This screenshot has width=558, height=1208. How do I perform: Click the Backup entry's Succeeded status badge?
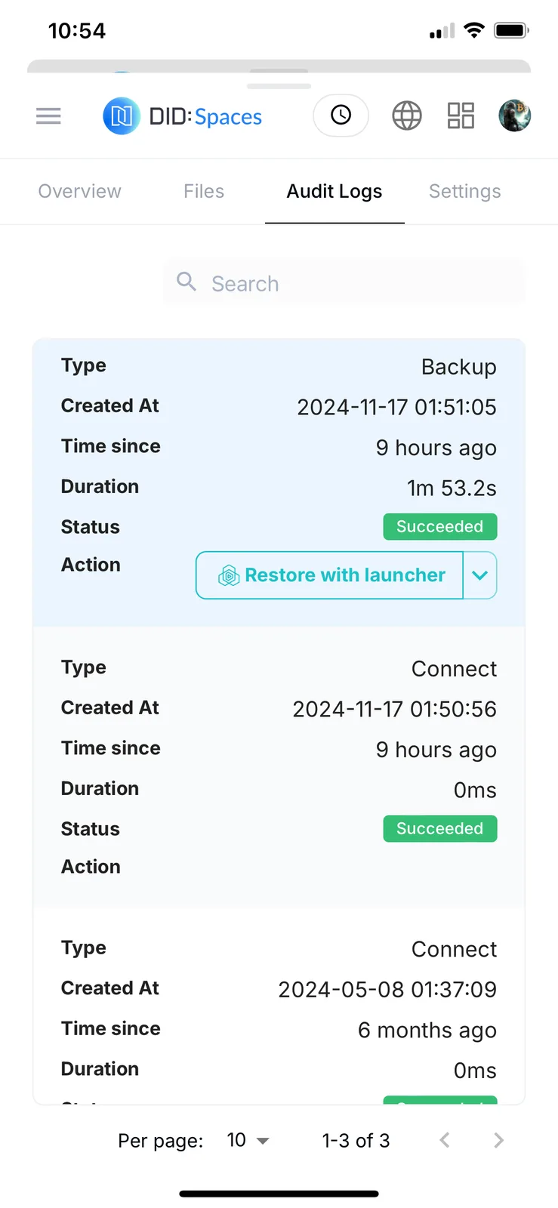[x=440, y=527]
